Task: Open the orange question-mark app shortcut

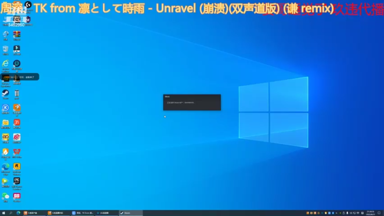Action: click(x=17, y=109)
